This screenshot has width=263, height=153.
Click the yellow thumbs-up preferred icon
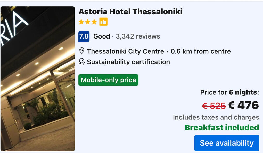pyautogui.click(x=103, y=22)
